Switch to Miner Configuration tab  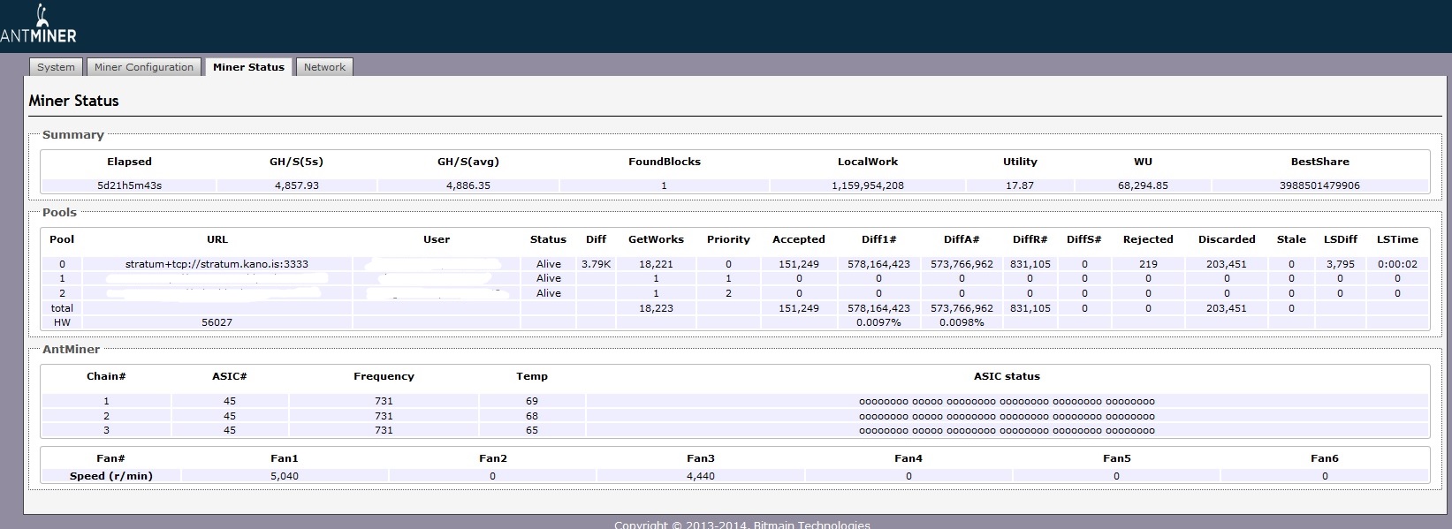click(144, 67)
